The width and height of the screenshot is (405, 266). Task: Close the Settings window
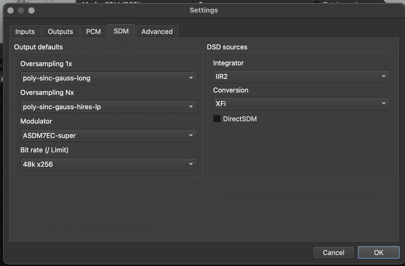10,10
